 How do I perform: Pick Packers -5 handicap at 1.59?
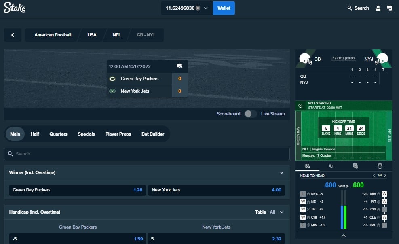pos(78,239)
